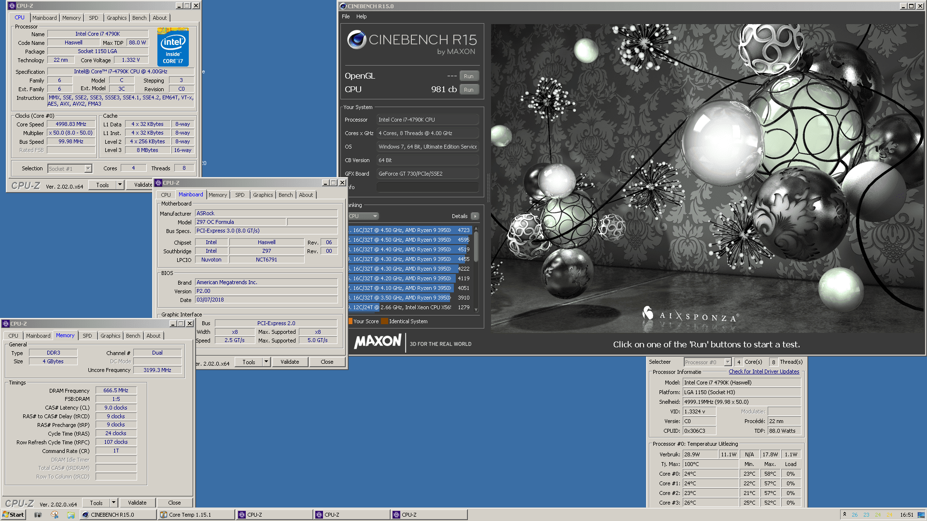This screenshot has height=521, width=927.
Task: Switch to Core Temp 1.15.1 taskbar button
Action: (x=197, y=515)
